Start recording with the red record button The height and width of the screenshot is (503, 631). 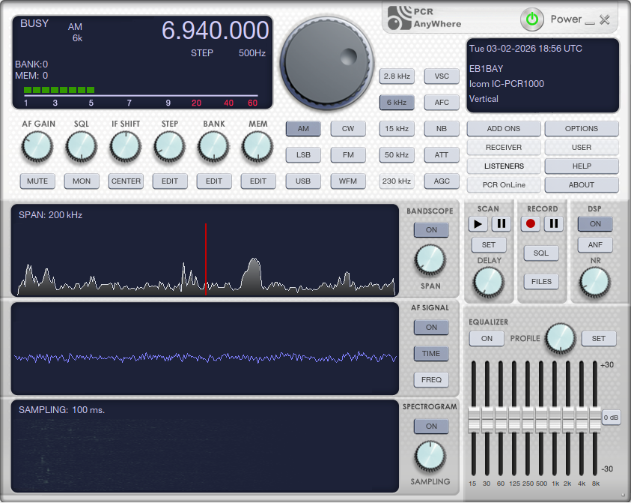click(531, 223)
